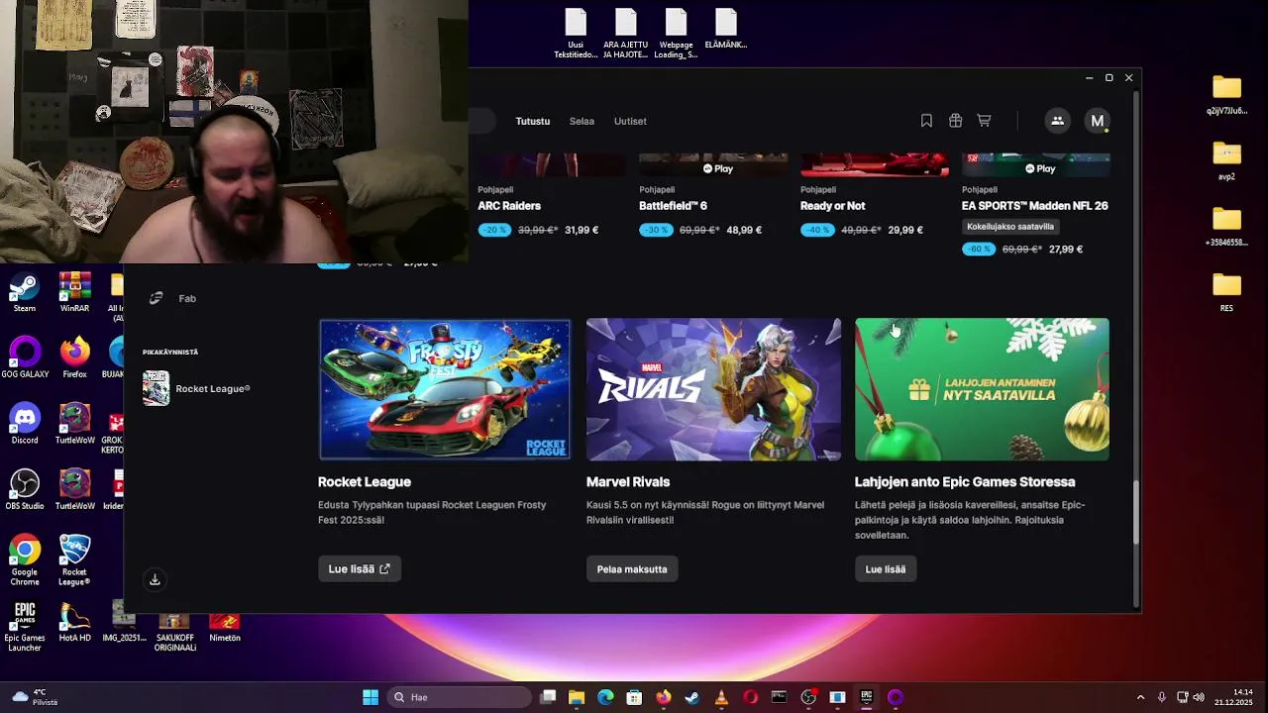Open the wishlist bookmark icon in Epic store

[926, 121]
